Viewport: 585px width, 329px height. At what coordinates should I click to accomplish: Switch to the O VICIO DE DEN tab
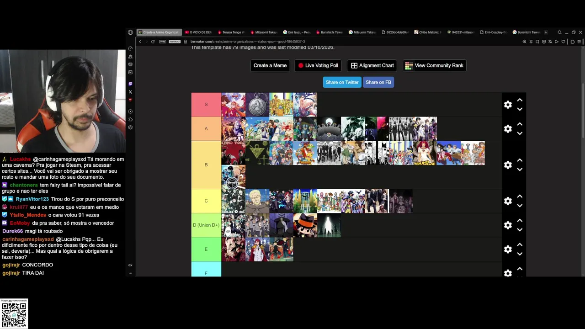pyautogui.click(x=199, y=32)
